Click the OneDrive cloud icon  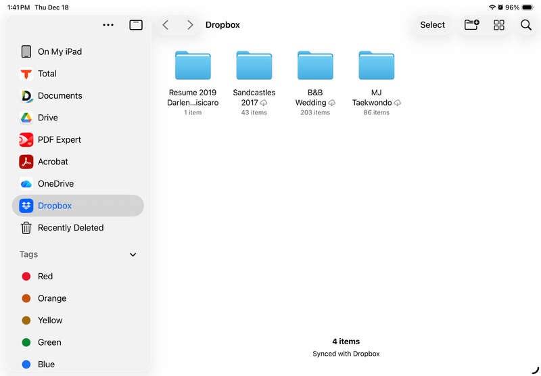26,184
